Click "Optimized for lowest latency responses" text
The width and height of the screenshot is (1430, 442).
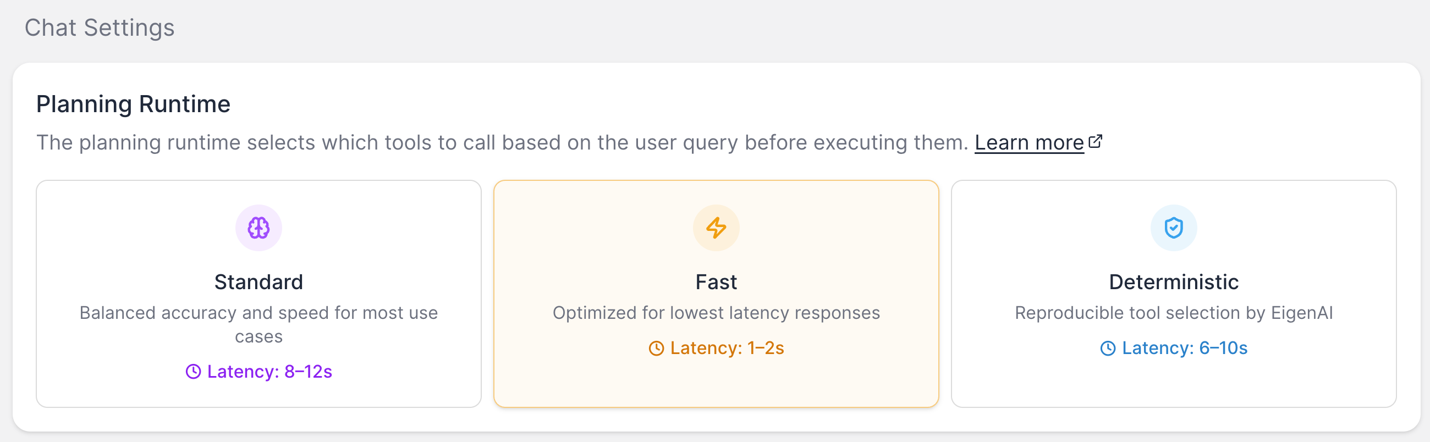716,313
